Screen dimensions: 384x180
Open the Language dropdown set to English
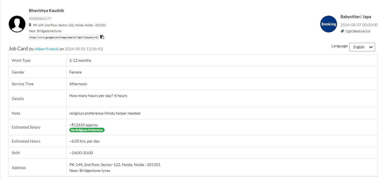coord(362,47)
